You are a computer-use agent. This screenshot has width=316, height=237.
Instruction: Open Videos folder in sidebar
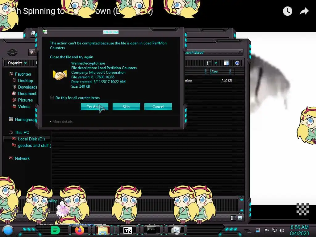click(x=24, y=106)
